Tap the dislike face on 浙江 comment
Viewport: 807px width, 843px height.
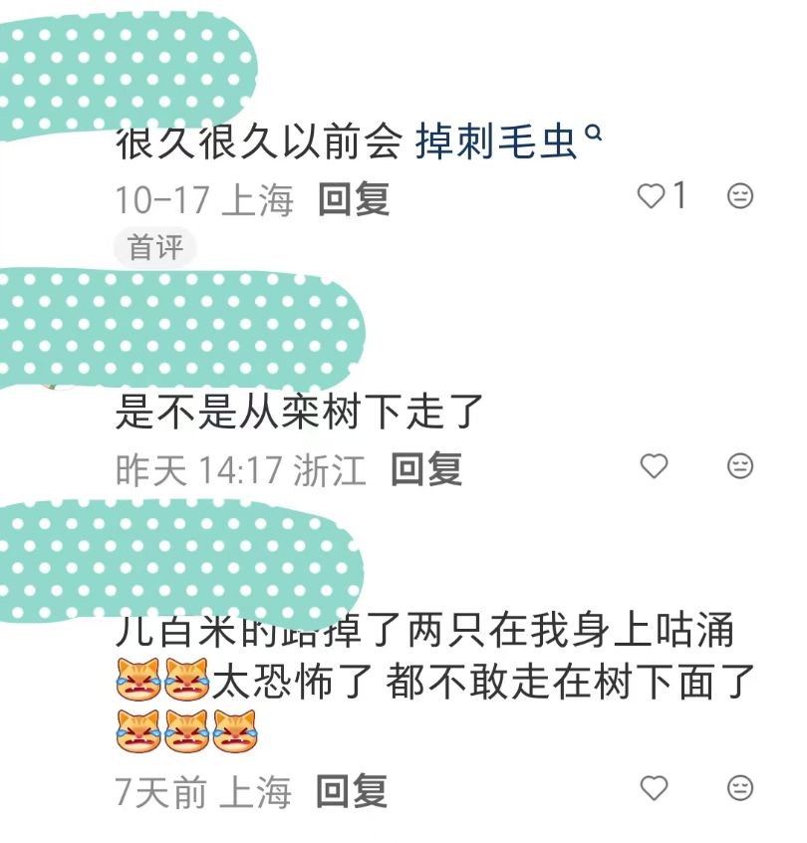click(740, 465)
